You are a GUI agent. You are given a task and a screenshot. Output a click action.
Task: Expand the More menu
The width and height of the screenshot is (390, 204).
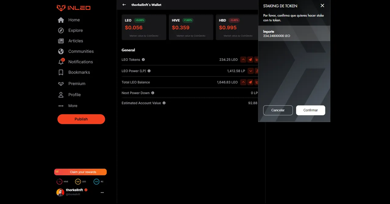[68, 106]
